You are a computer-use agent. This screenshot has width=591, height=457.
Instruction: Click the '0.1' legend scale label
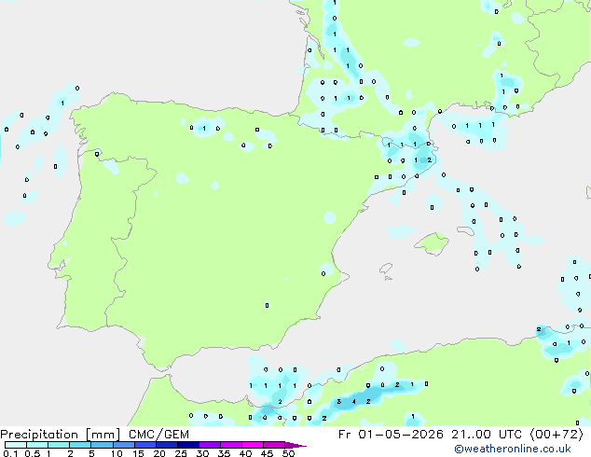(x=10, y=453)
